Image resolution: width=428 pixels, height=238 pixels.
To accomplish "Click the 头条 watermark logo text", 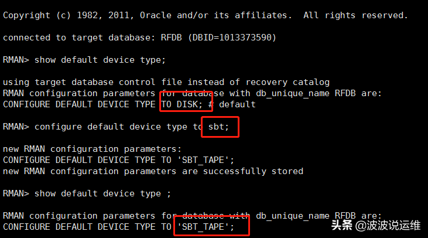I will click(343, 226).
